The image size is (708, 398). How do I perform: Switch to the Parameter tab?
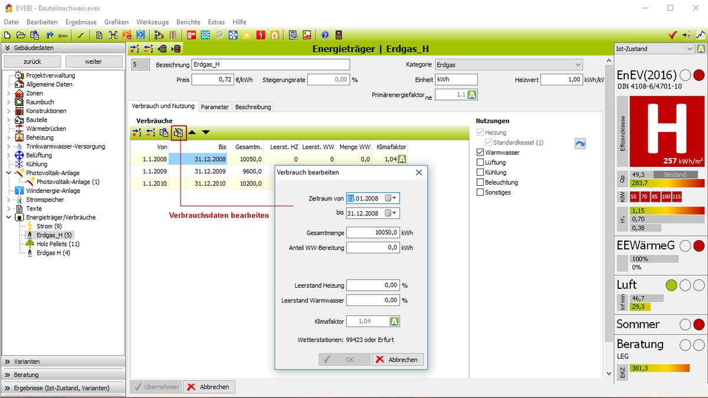pyautogui.click(x=214, y=107)
